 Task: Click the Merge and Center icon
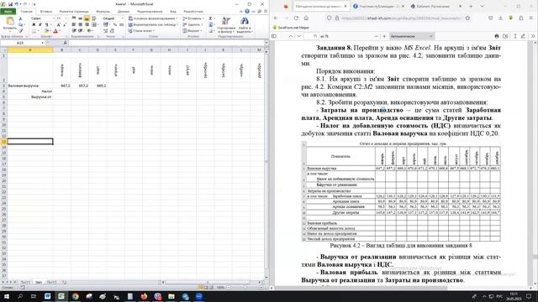[93, 24]
